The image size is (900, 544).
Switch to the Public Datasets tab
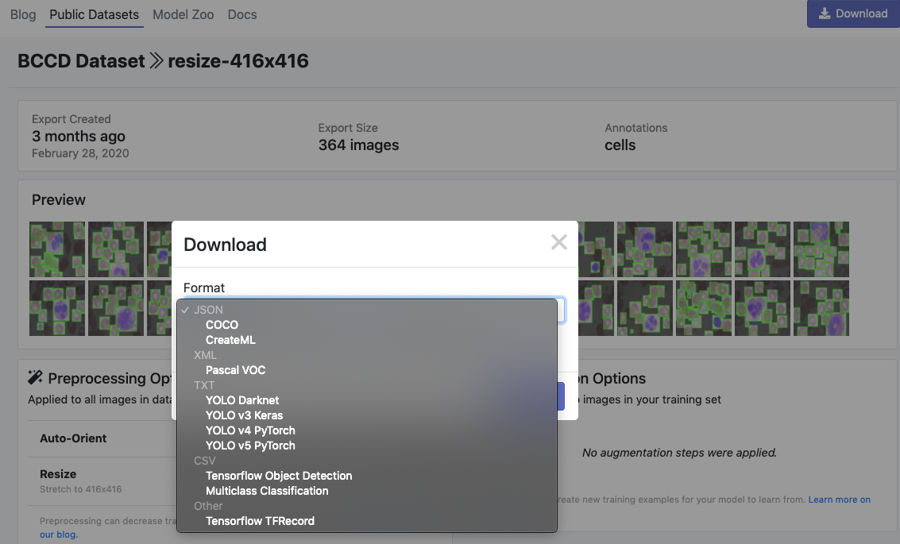pos(94,14)
